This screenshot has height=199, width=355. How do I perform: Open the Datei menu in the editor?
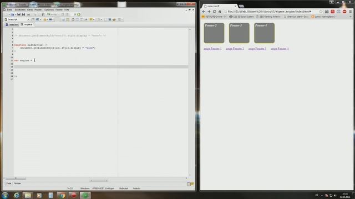(9, 10)
